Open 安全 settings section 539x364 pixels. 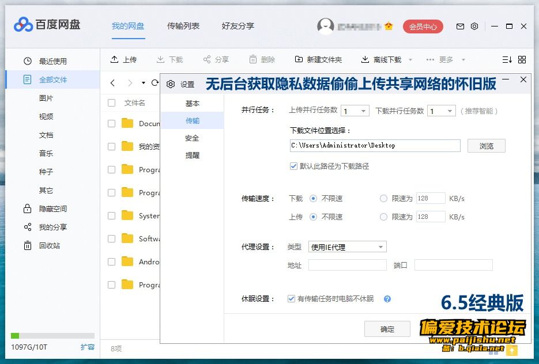(x=192, y=138)
